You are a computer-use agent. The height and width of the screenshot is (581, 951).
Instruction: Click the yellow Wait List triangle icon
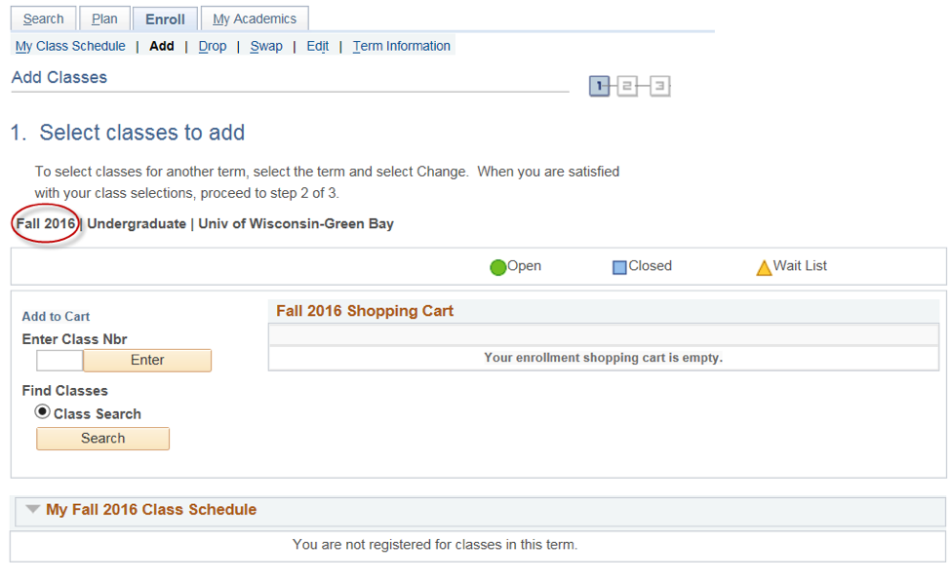(764, 267)
